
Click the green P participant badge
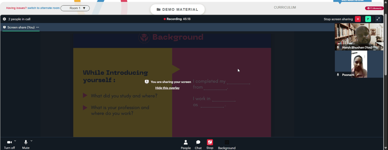tap(368, 19)
